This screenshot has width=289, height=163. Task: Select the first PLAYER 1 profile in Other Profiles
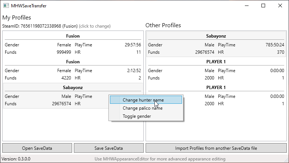216,70
